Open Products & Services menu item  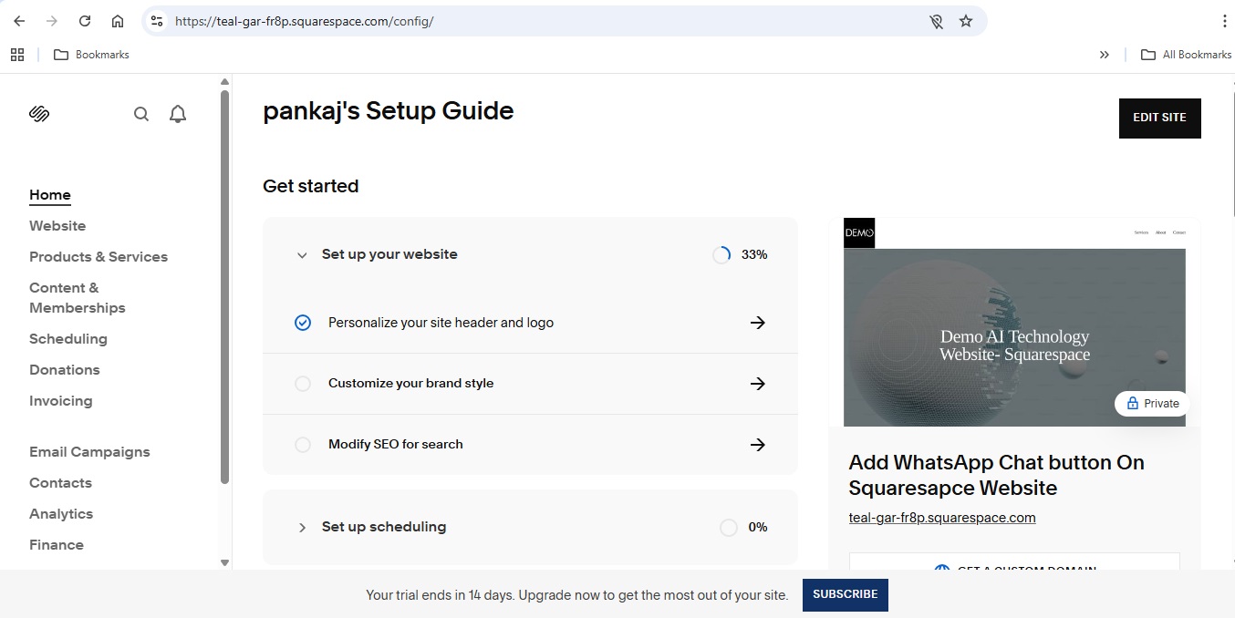(99, 257)
